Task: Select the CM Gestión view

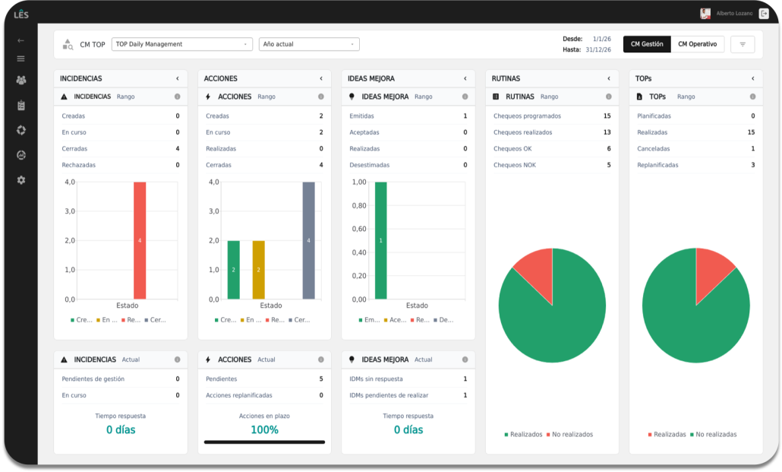Action: 647,44
